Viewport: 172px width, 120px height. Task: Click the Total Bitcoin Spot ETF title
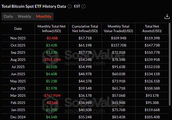tap(34, 6)
